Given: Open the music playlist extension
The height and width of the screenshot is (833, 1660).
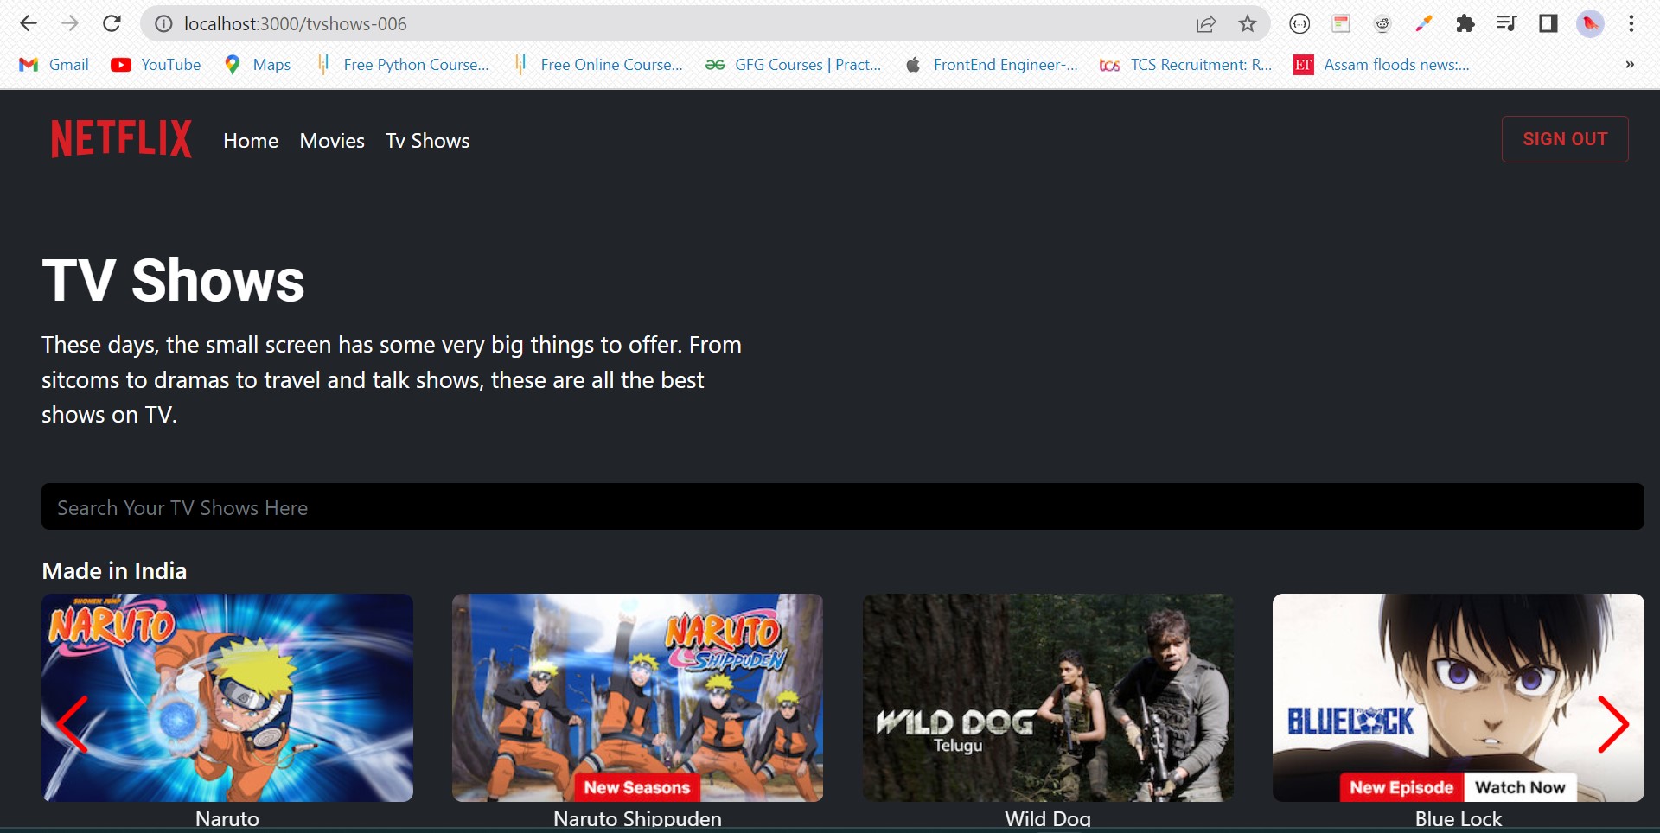Looking at the screenshot, I should tap(1507, 23).
